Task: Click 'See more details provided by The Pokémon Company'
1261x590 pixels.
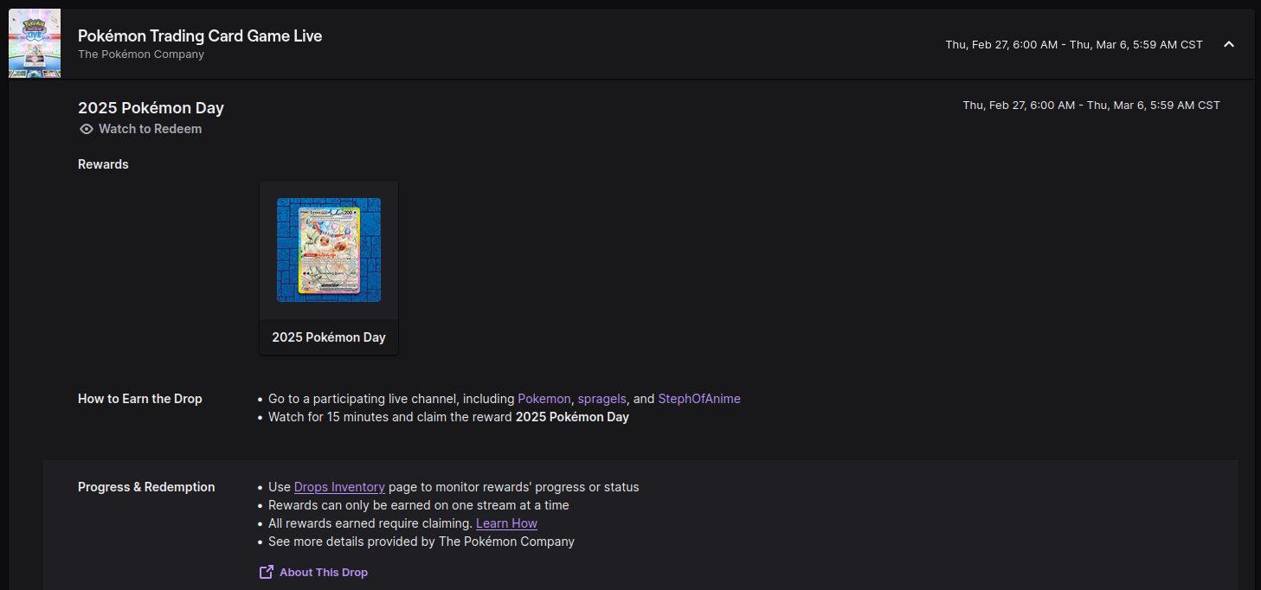Action: [421, 542]
